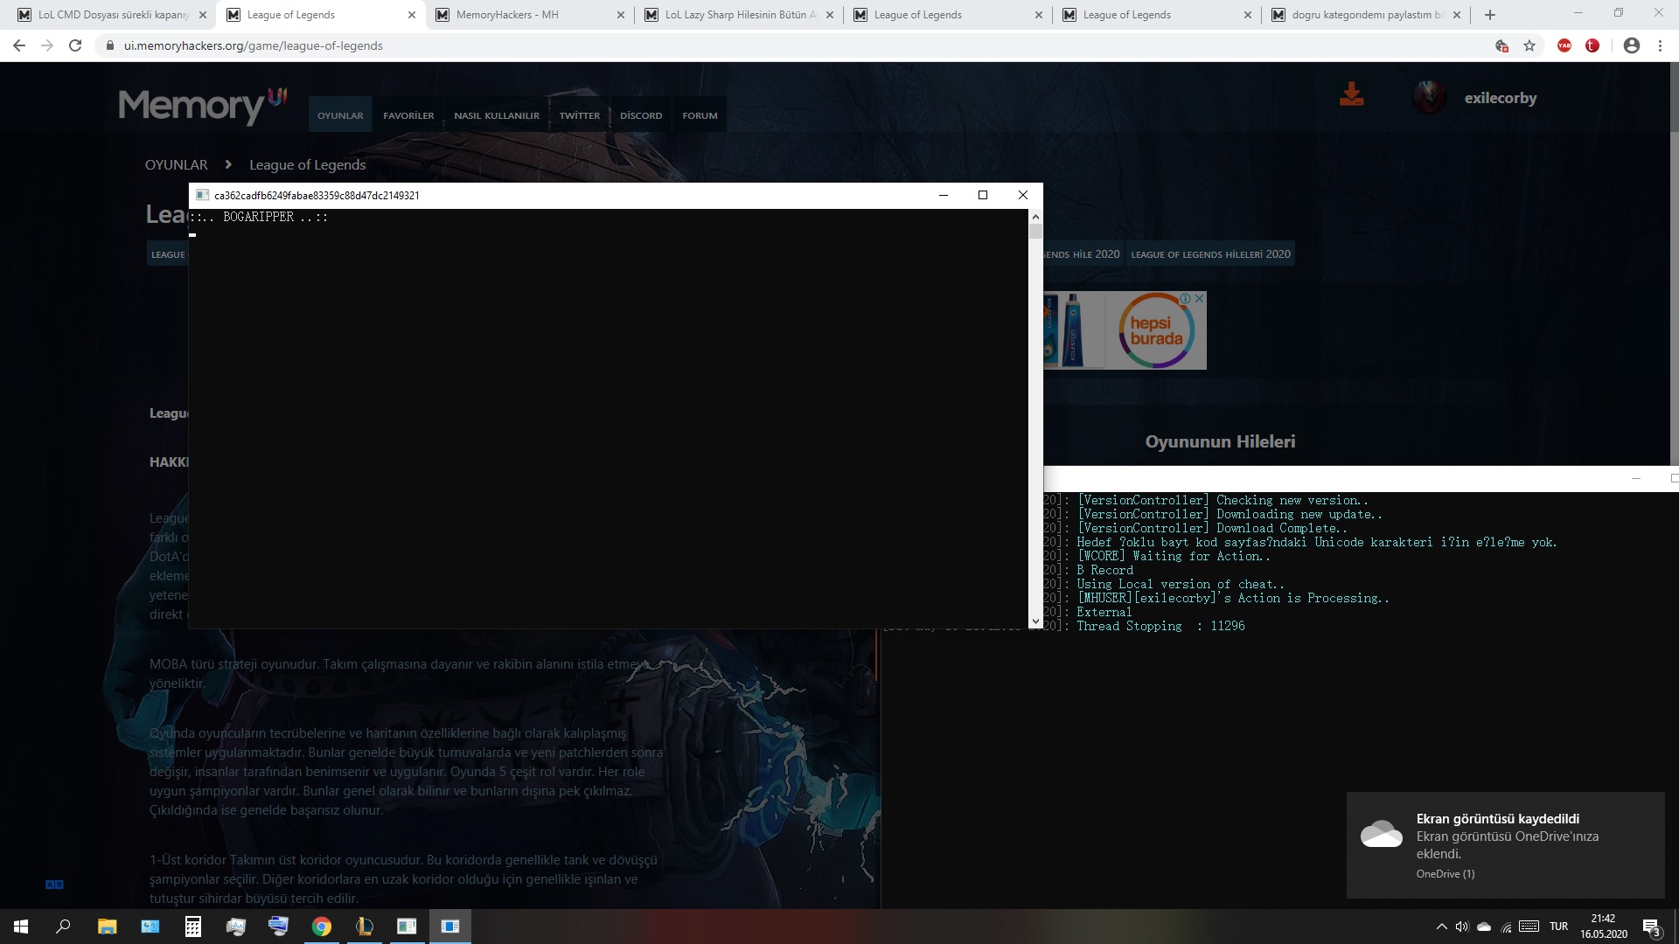Open a new browser tab with the plus button
Image resolution: width=1679 pixels, height=944 pixels.
(1490, 15)
